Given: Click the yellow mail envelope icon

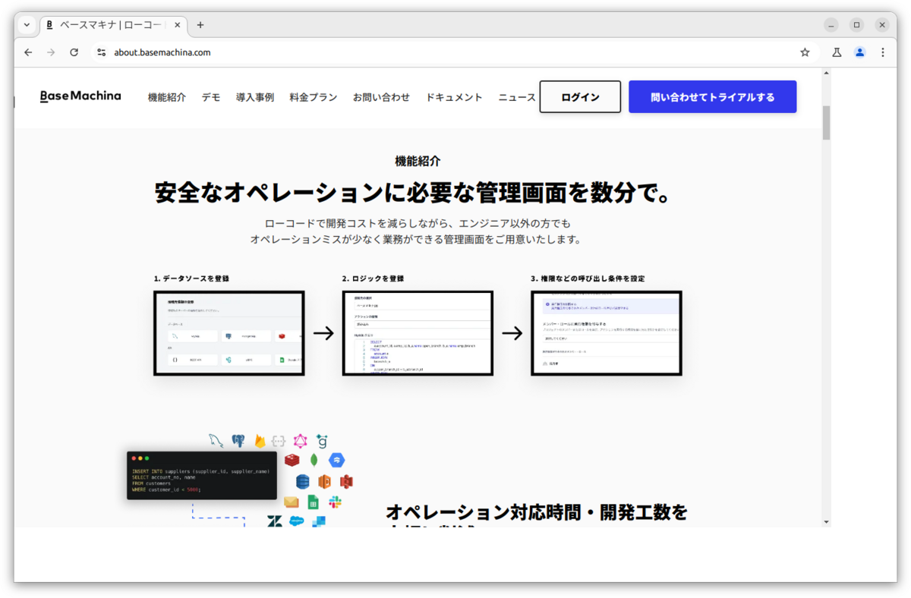Looking at the screenshot, I should coord(292,502).
